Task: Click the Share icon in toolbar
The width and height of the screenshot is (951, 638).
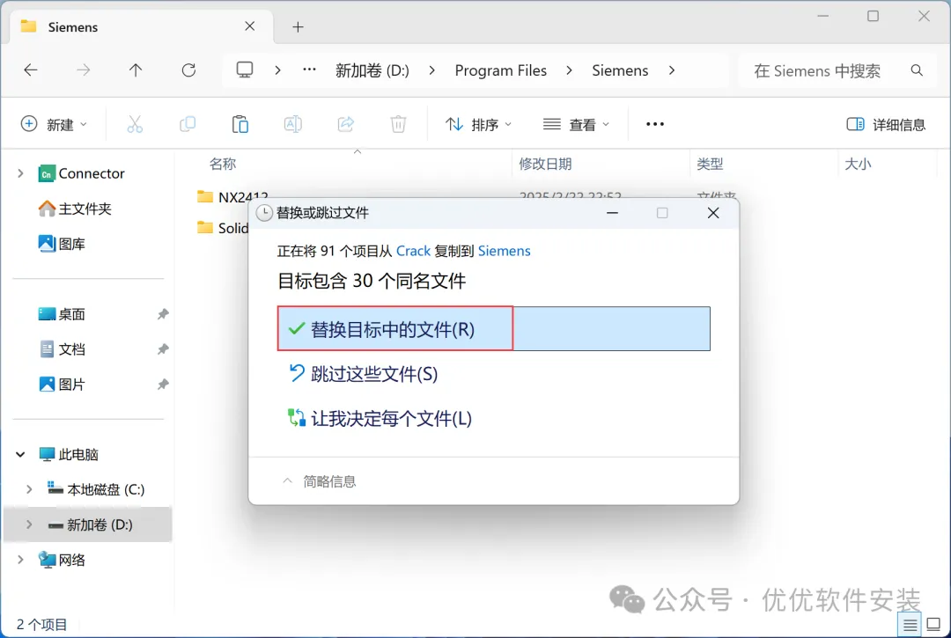Action: (x=346, y=124)
